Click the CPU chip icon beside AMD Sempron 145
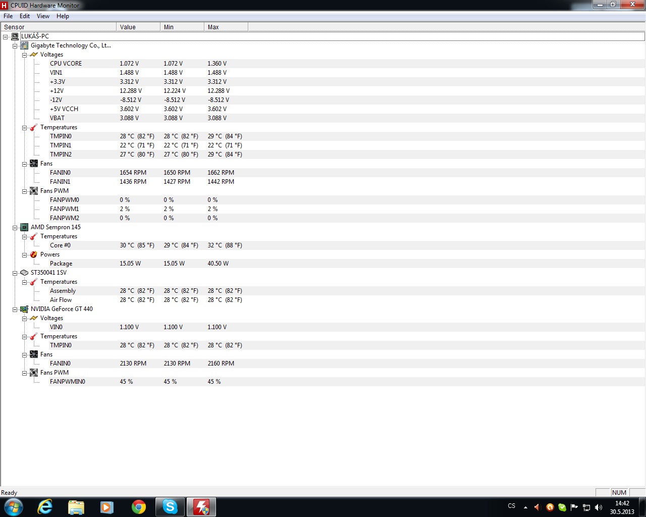 [x=24, y=227]
